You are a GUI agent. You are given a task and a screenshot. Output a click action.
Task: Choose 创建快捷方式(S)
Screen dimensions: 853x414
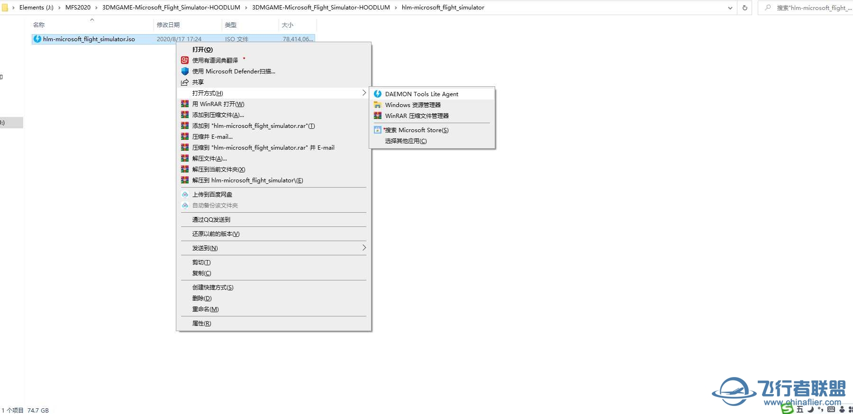point(273,287)
